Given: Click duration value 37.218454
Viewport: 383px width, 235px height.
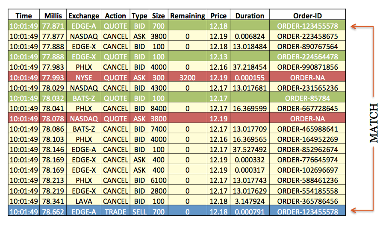Looking at the screenshot, I should click(x=250, y=67).
